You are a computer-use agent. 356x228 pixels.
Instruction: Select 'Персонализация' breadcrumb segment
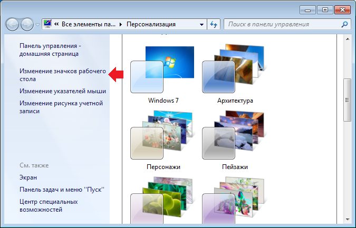click(x=151, y=24)
